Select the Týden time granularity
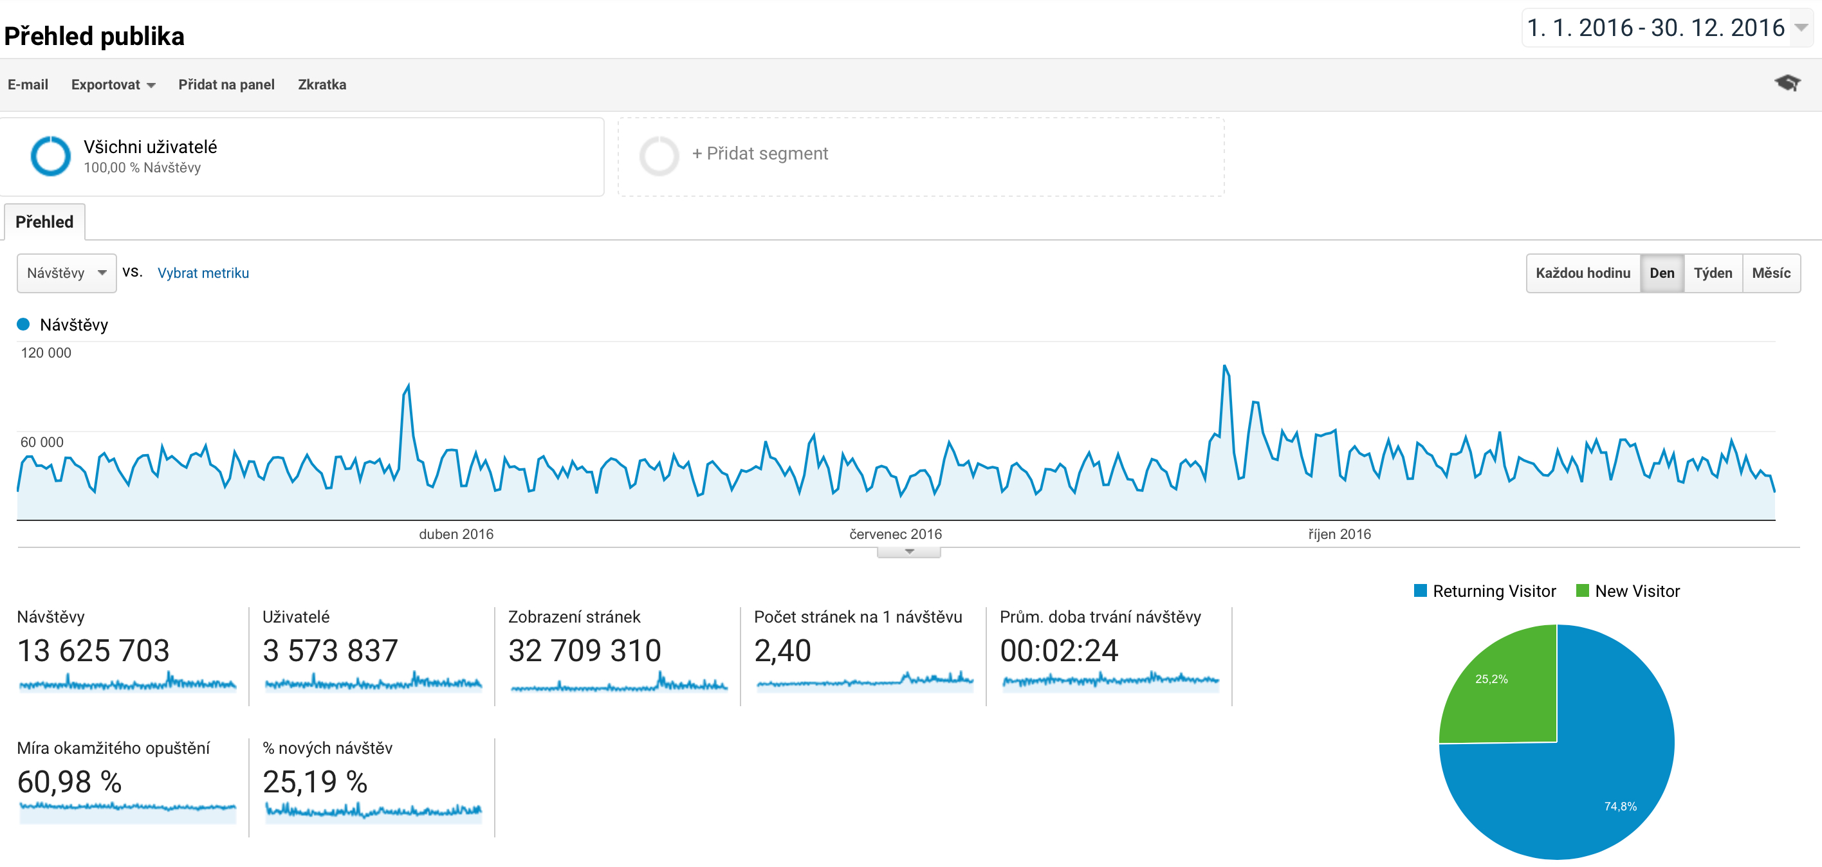 click(x=1713, y=273)
